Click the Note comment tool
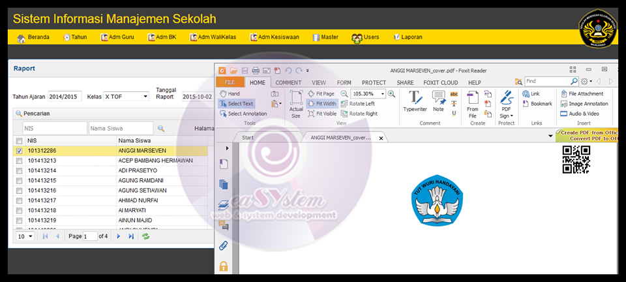This screenshot has height=282, width=626. (x=438, y=101)
